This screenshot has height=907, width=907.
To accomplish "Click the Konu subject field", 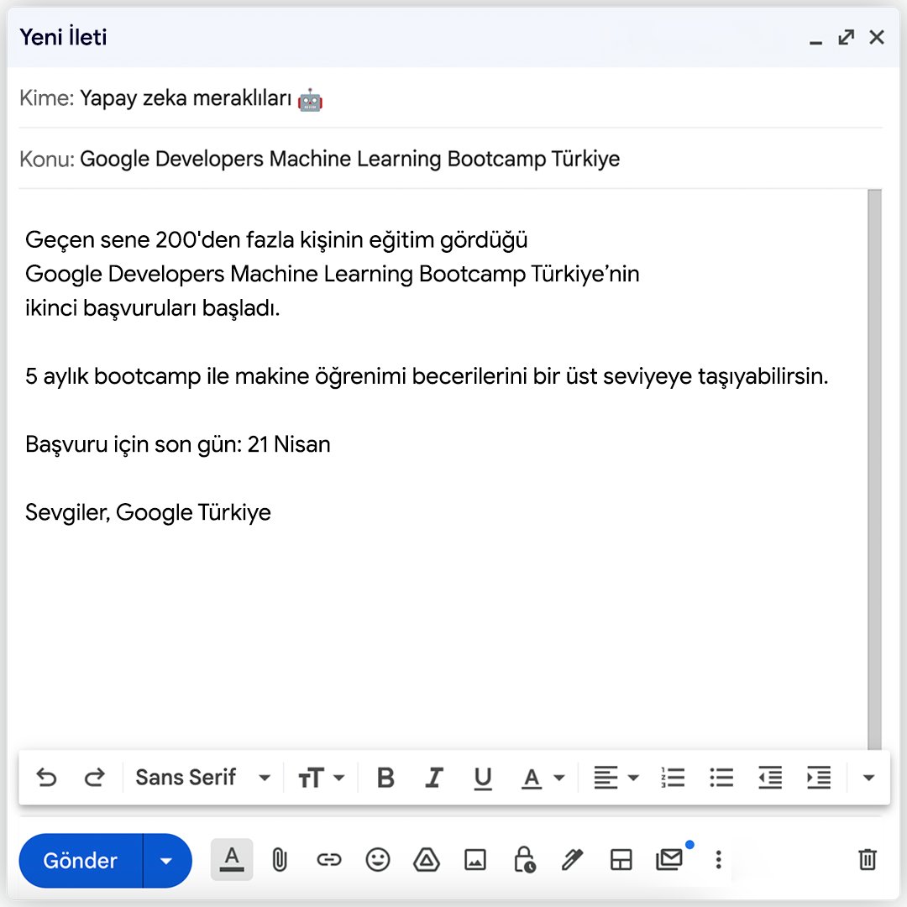I will point(451,159).
